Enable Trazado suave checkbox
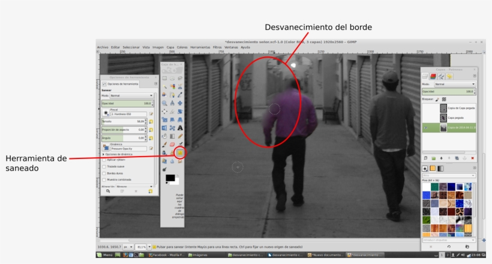492x264 pixels. pos(104,166)
